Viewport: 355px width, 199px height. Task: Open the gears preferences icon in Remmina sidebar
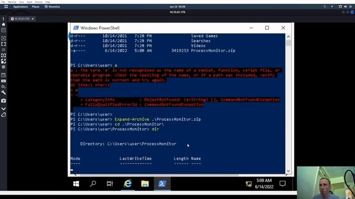click(3, 87)
